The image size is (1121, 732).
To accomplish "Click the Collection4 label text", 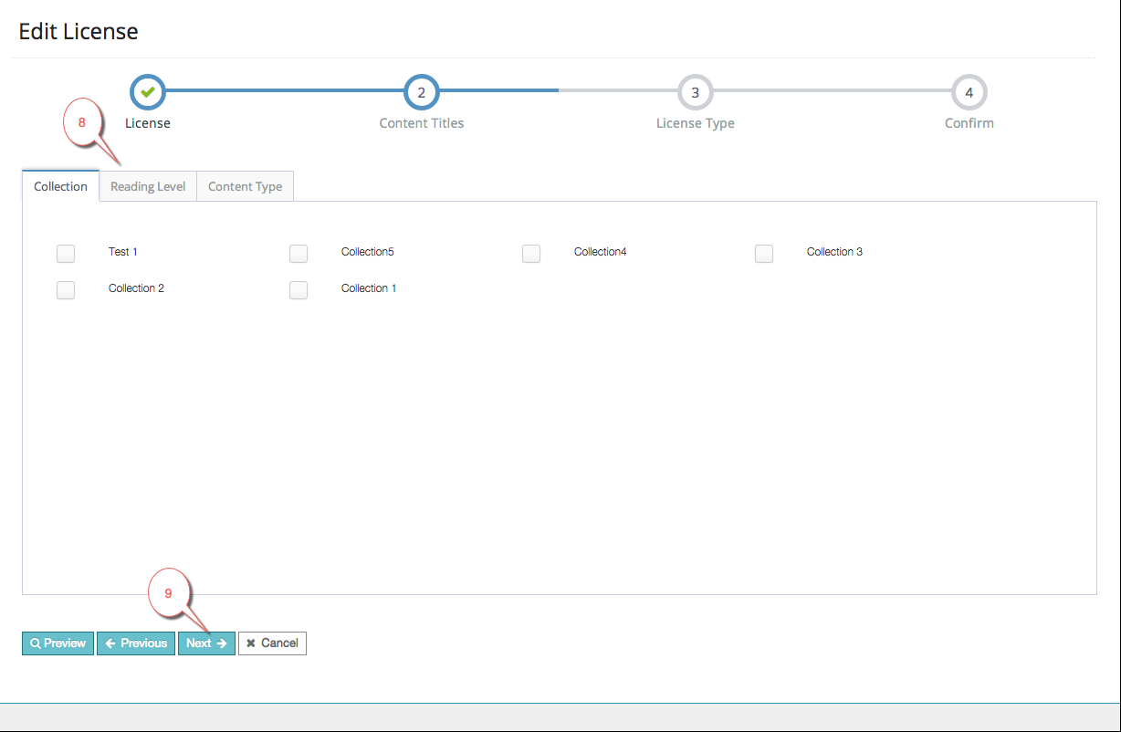I will (601, 252).
